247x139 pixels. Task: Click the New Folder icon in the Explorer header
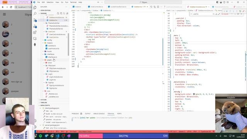61,14
